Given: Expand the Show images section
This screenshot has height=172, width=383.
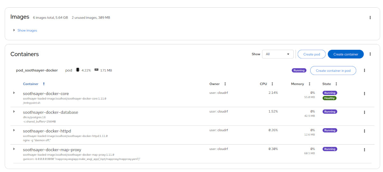Looking at the screenshot, I should coord(25,30).
